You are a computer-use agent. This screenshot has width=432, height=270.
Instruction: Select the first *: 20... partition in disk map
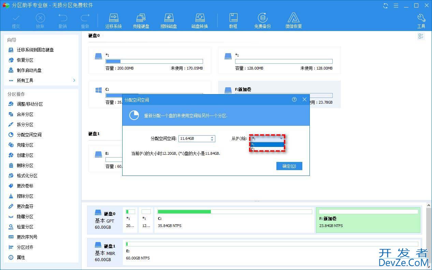point(131,220)
